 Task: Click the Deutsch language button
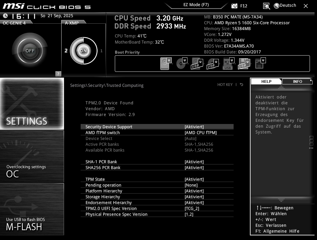(x=288, y=6)
